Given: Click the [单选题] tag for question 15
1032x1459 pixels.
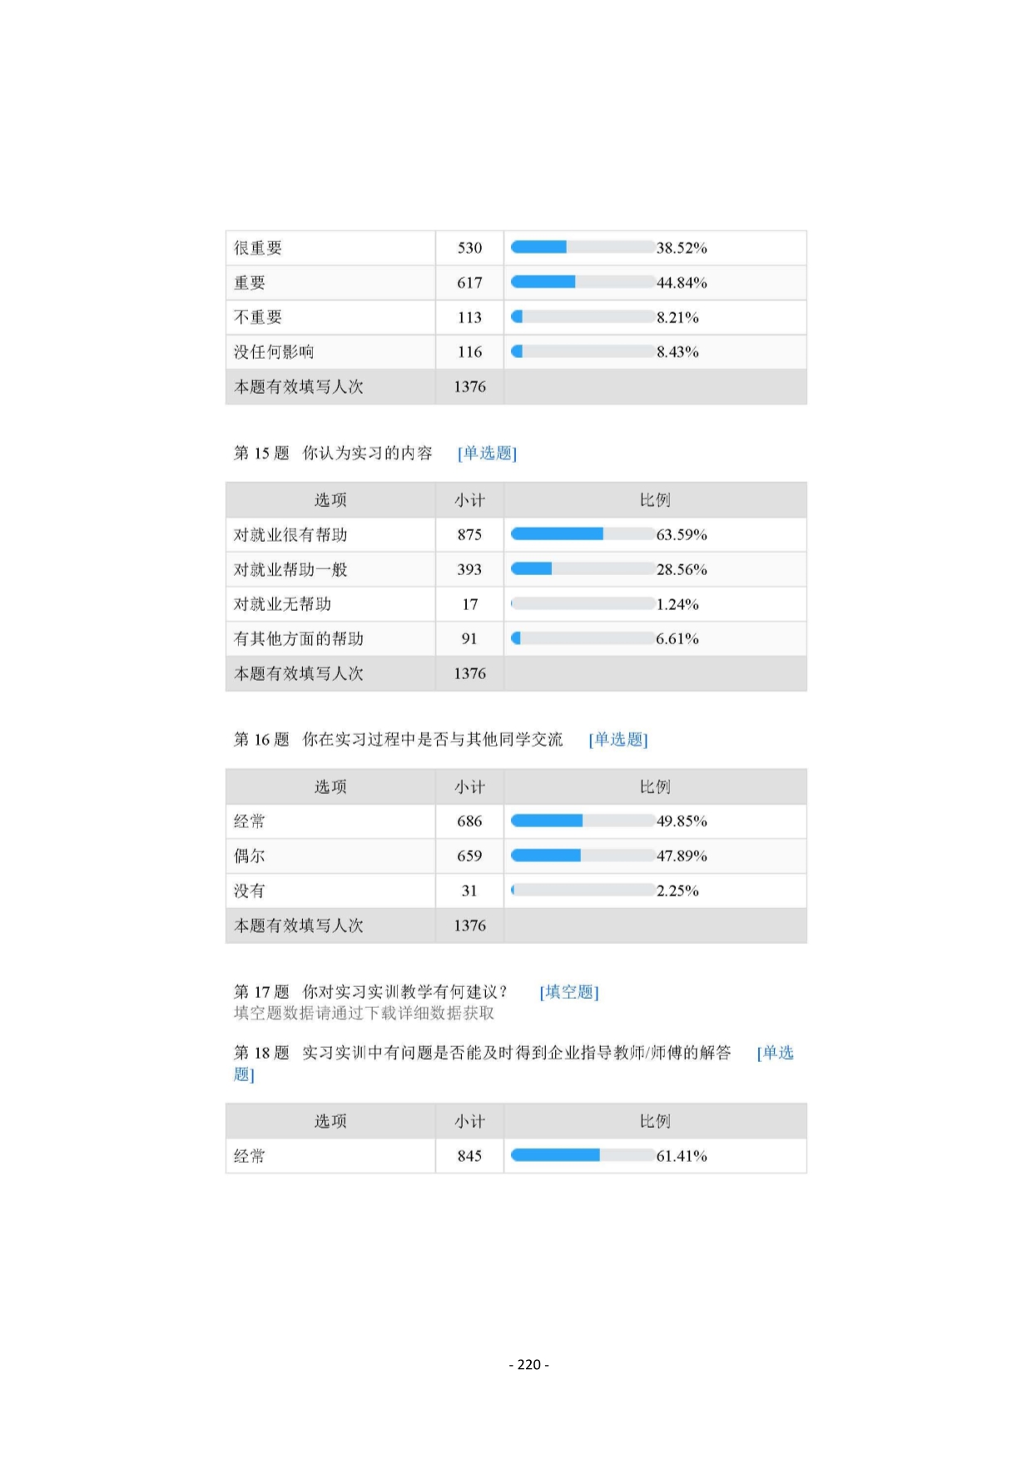Looking at the screenshot, I should (x=487, y=454).
